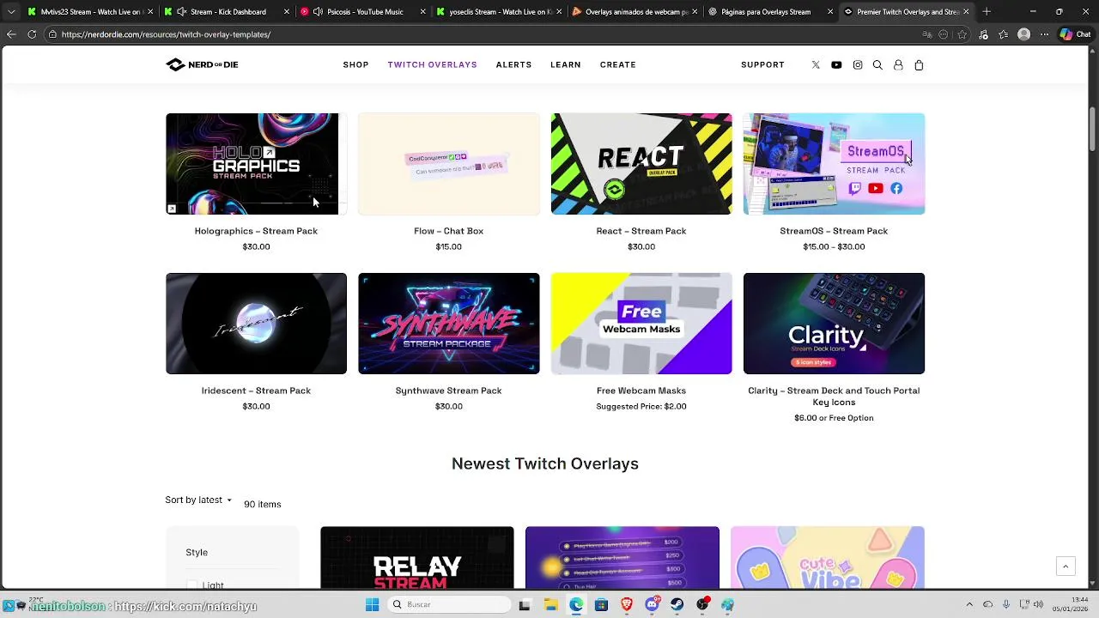Open Discord from taskbar

tap(652, 604)
